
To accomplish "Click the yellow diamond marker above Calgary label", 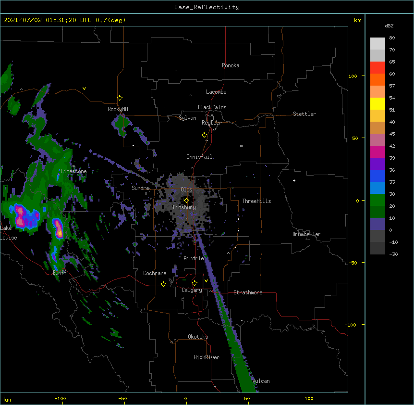I will coord(195,283).
